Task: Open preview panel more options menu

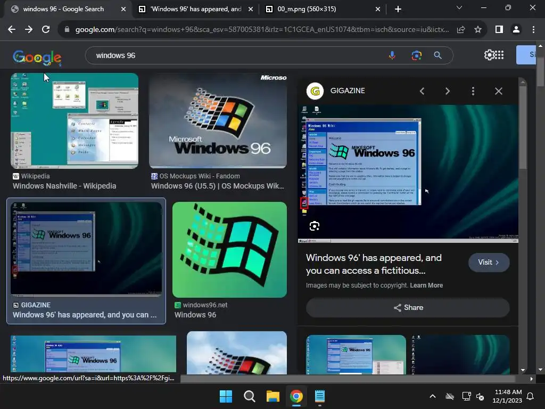Action: click(x=473, y=91)
